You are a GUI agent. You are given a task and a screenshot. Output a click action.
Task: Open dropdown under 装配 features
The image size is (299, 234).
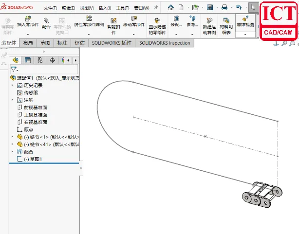click(x=176, y=35)
